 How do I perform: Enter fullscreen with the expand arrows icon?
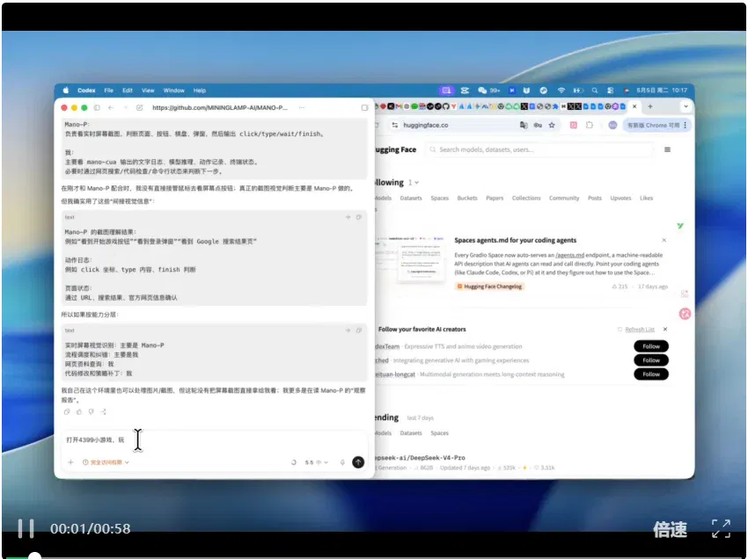(721, 528)
